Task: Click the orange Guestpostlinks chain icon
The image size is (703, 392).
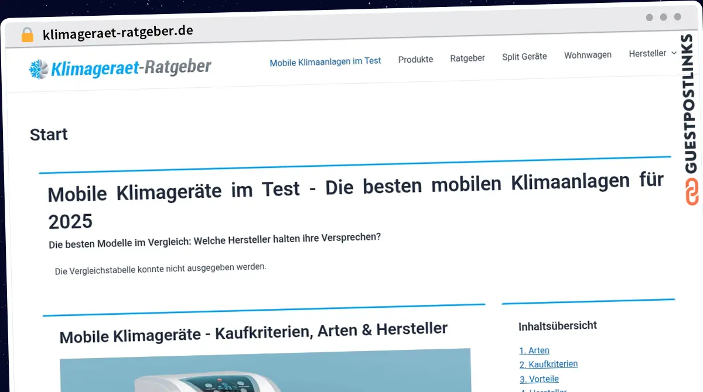Action: (692, 191)
